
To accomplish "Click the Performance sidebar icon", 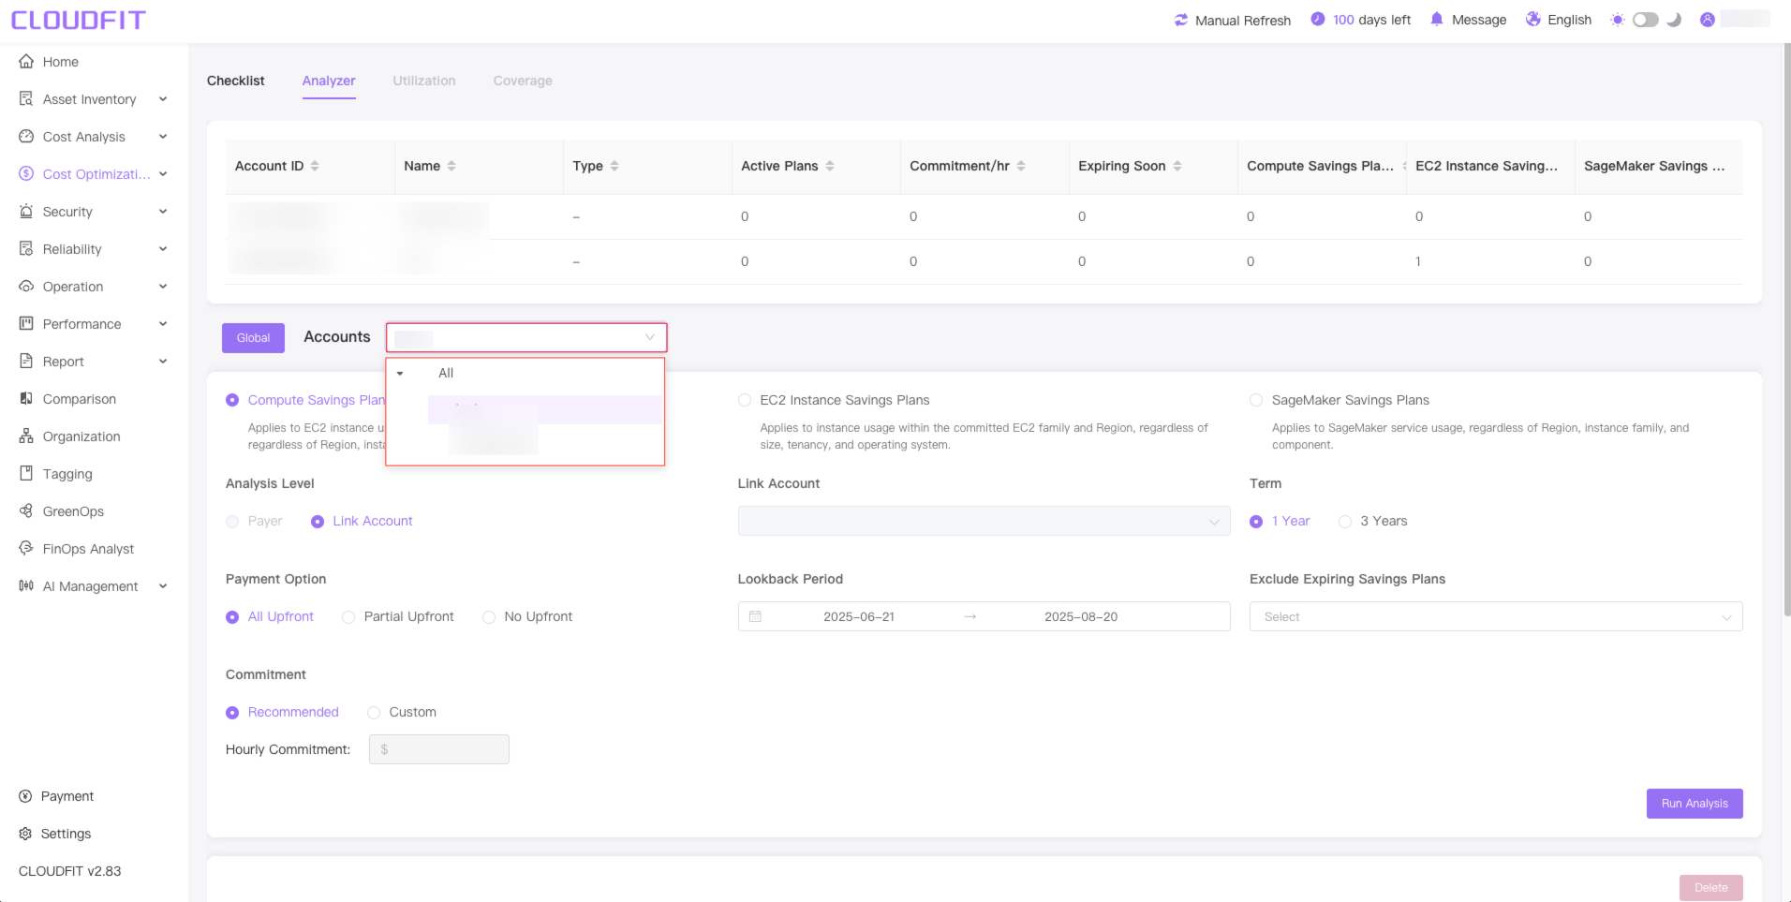I will pyautogui.click(x=26, y=324).
